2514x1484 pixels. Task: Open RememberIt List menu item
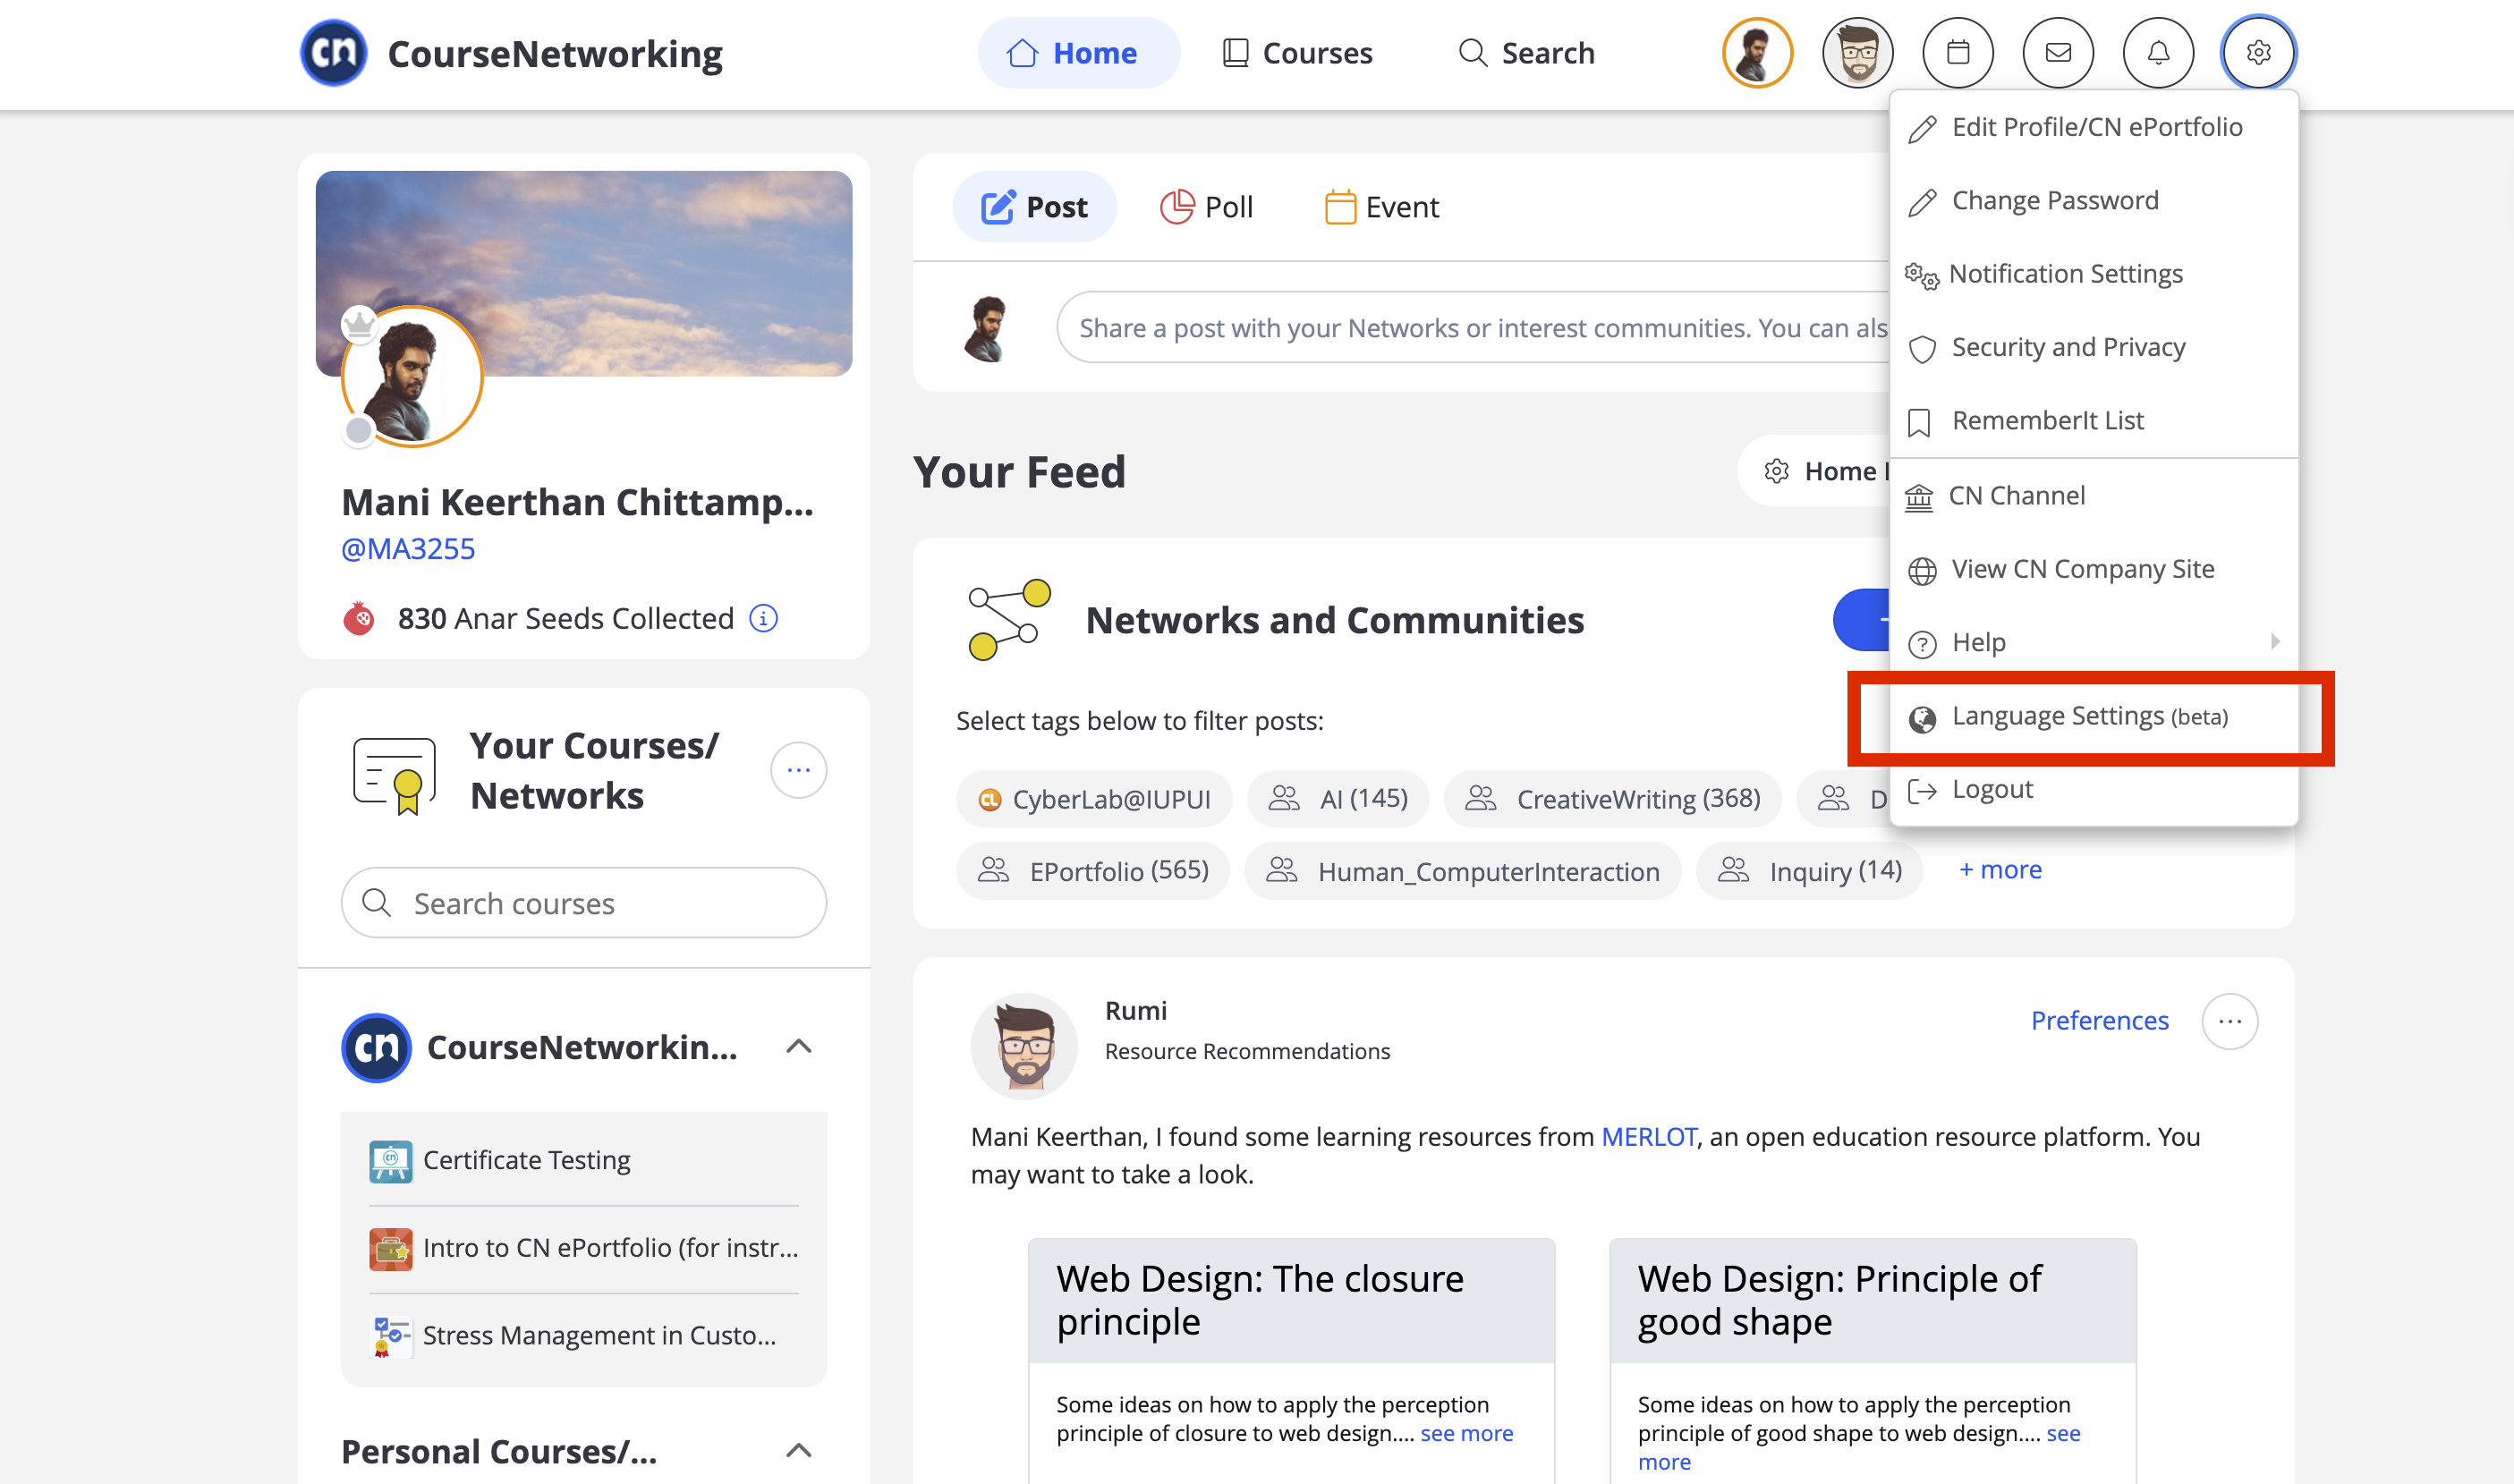click(2093, 421)
